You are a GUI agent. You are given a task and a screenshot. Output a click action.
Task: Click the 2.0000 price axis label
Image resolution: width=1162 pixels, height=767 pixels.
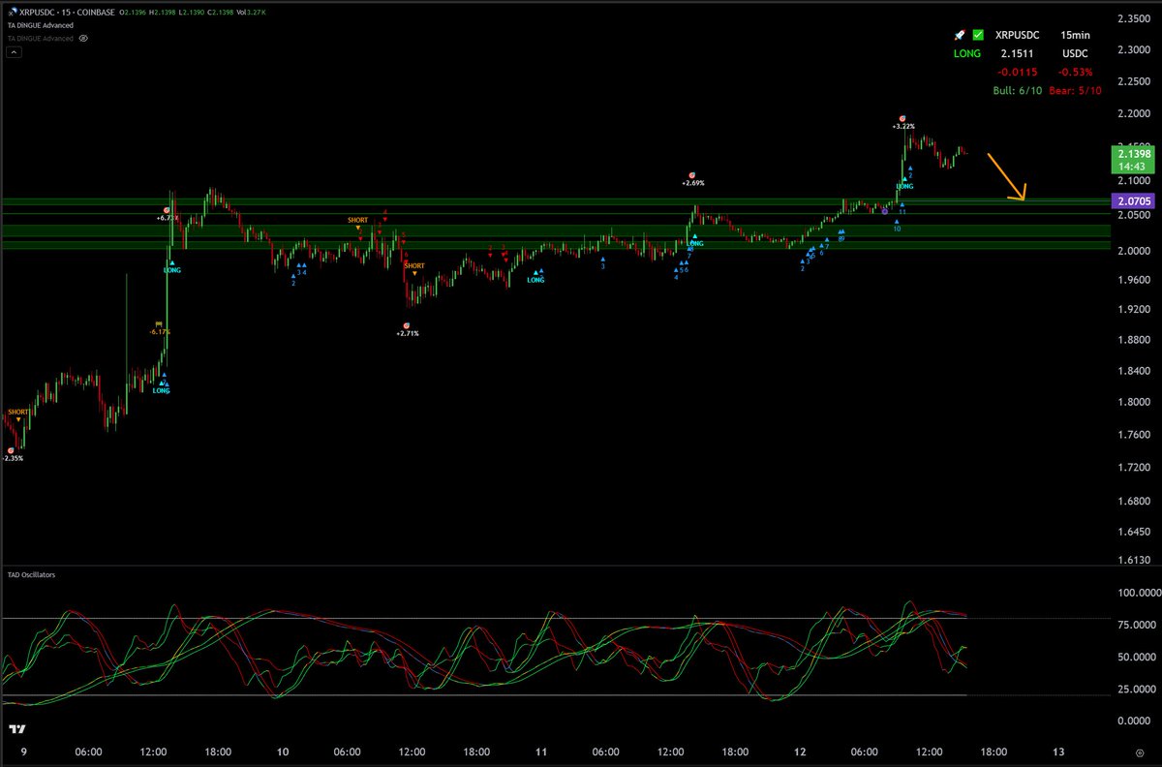pyautogui.click(x=1135, y=250)
